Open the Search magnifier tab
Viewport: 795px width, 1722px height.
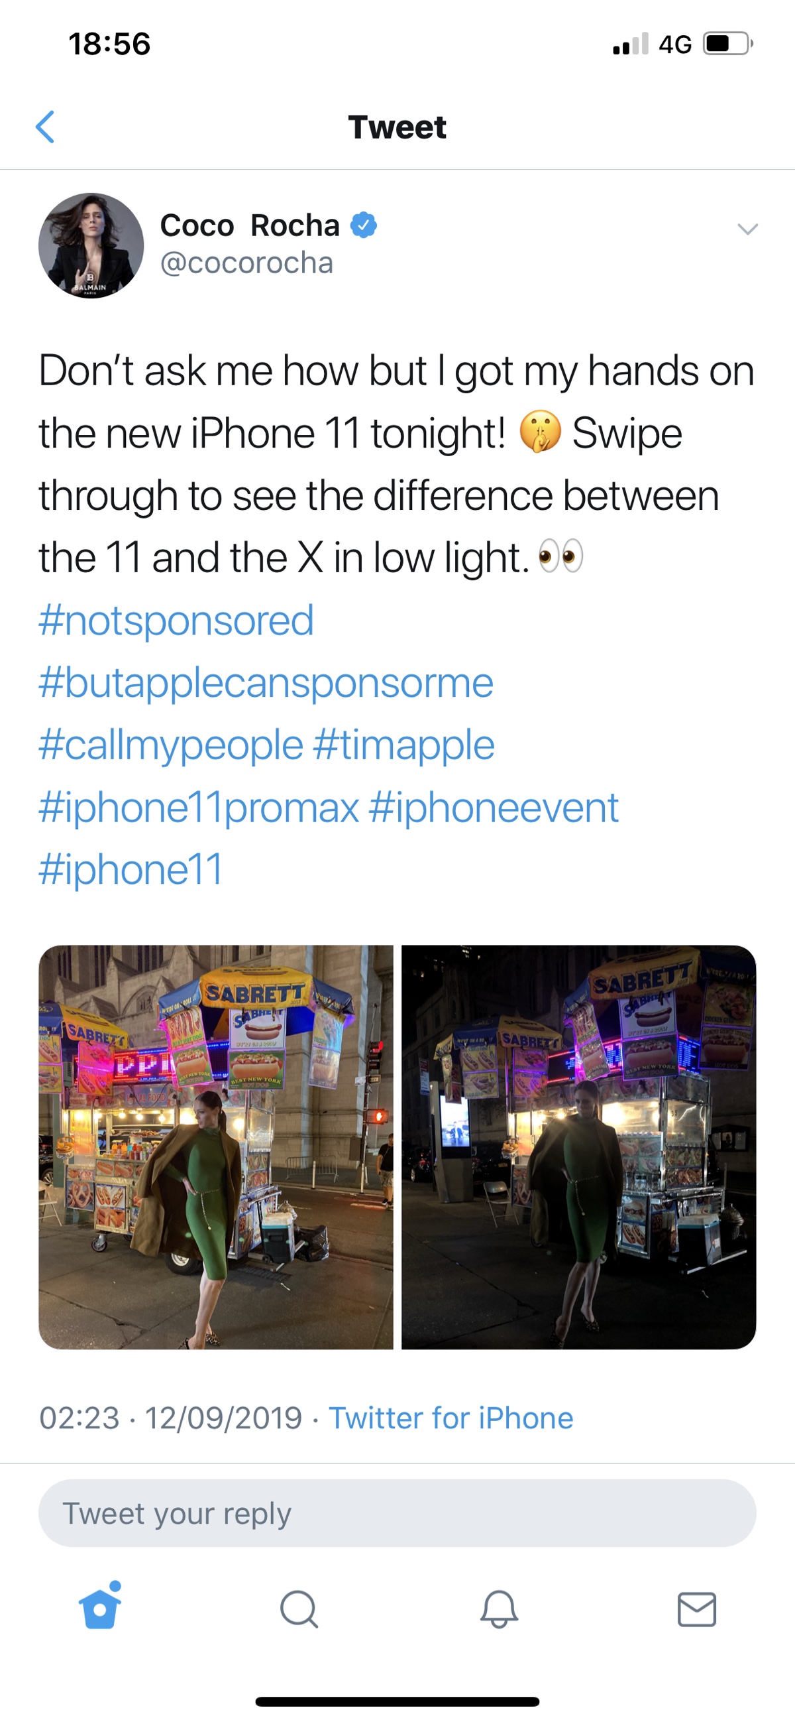click(299, 1609)
